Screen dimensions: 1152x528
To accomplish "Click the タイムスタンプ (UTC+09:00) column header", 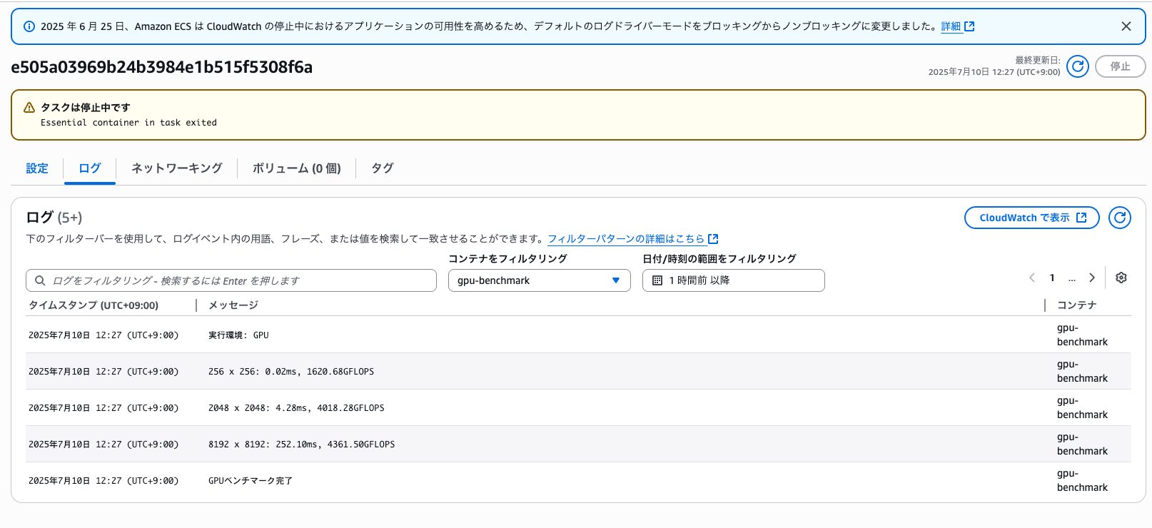I will [x=94, y=305].
